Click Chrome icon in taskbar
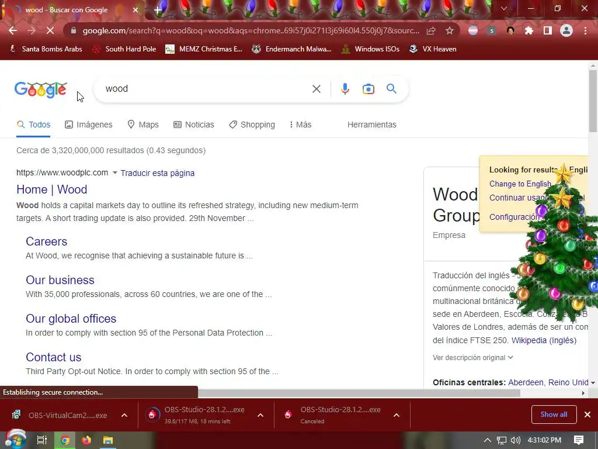 pyautogui.click(x=65, y=440)
